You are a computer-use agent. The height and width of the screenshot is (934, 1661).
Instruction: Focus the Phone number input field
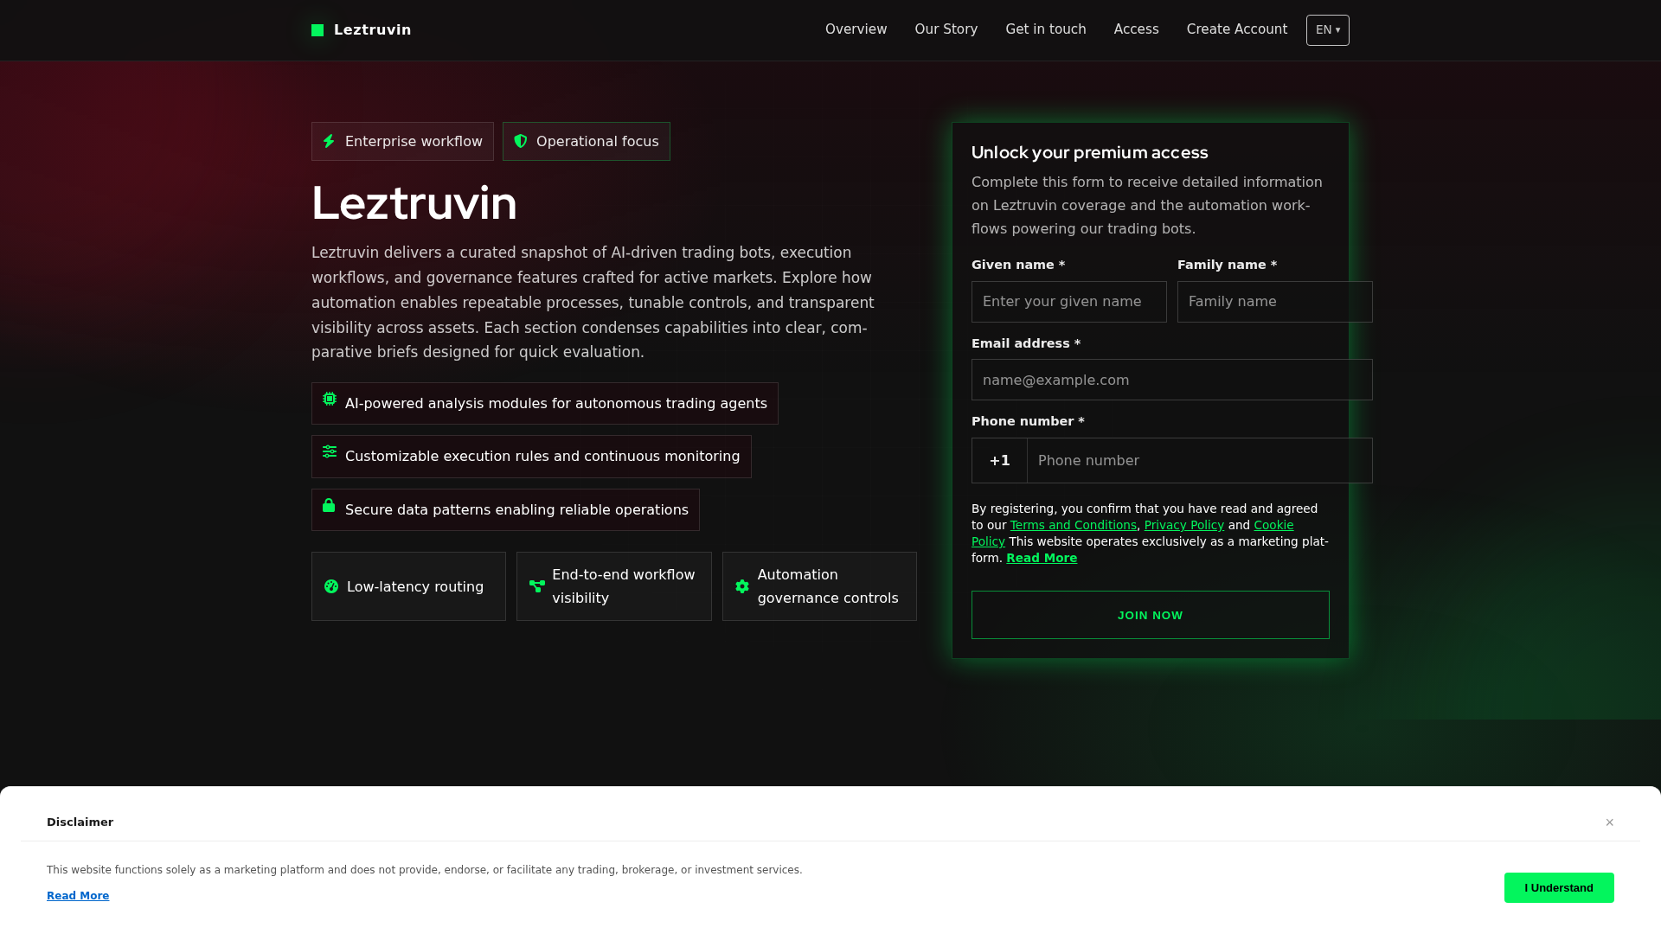[1200, 461]
